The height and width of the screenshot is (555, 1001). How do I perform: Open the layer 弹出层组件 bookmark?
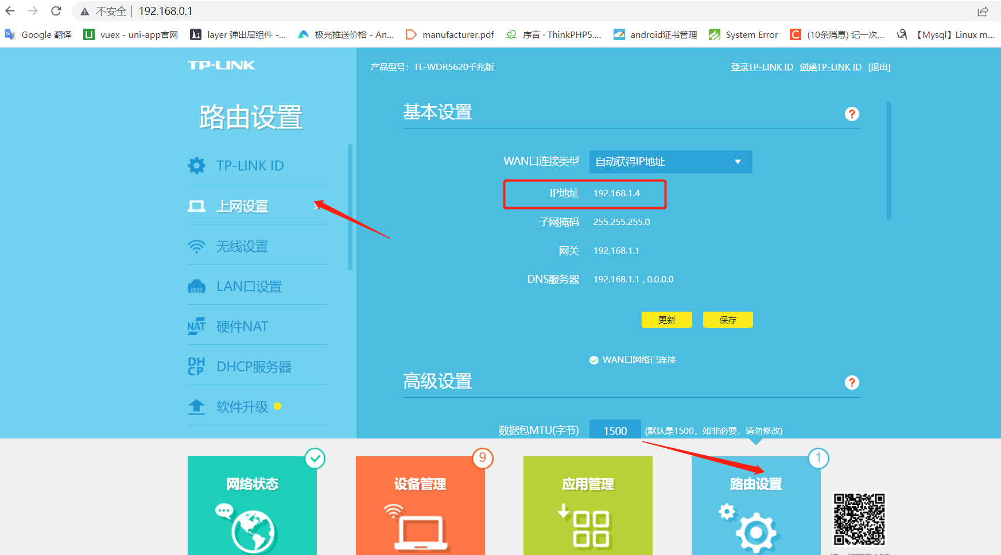(x=238, y=34)
